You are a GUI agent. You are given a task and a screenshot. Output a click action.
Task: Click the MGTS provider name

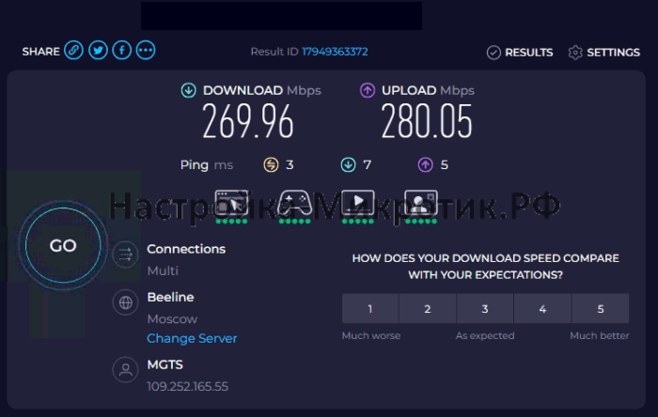click(x=164, y=364)
